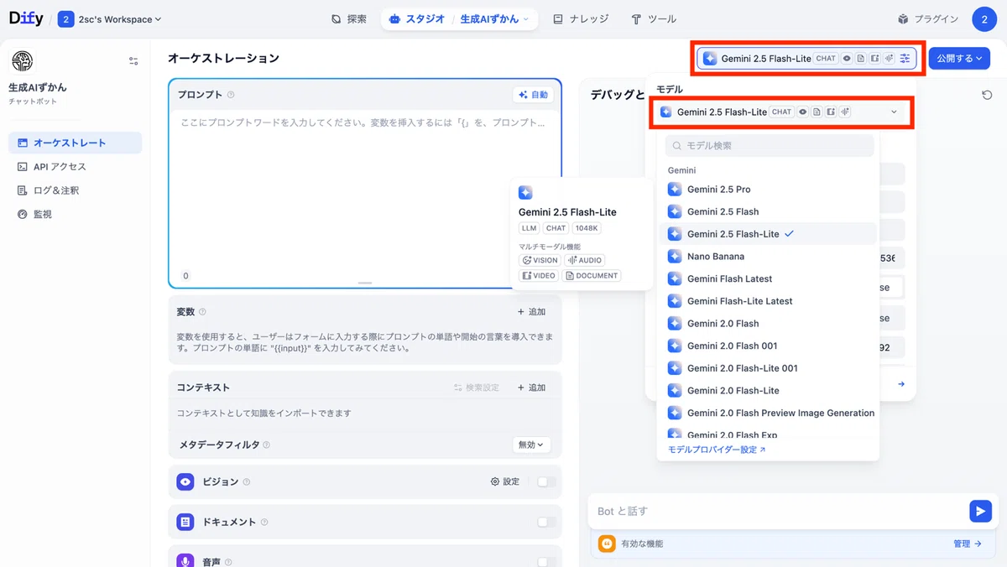1007x567 pixels.
Task: Click the help icon beside 音声
Action: [x=228, y=562]
